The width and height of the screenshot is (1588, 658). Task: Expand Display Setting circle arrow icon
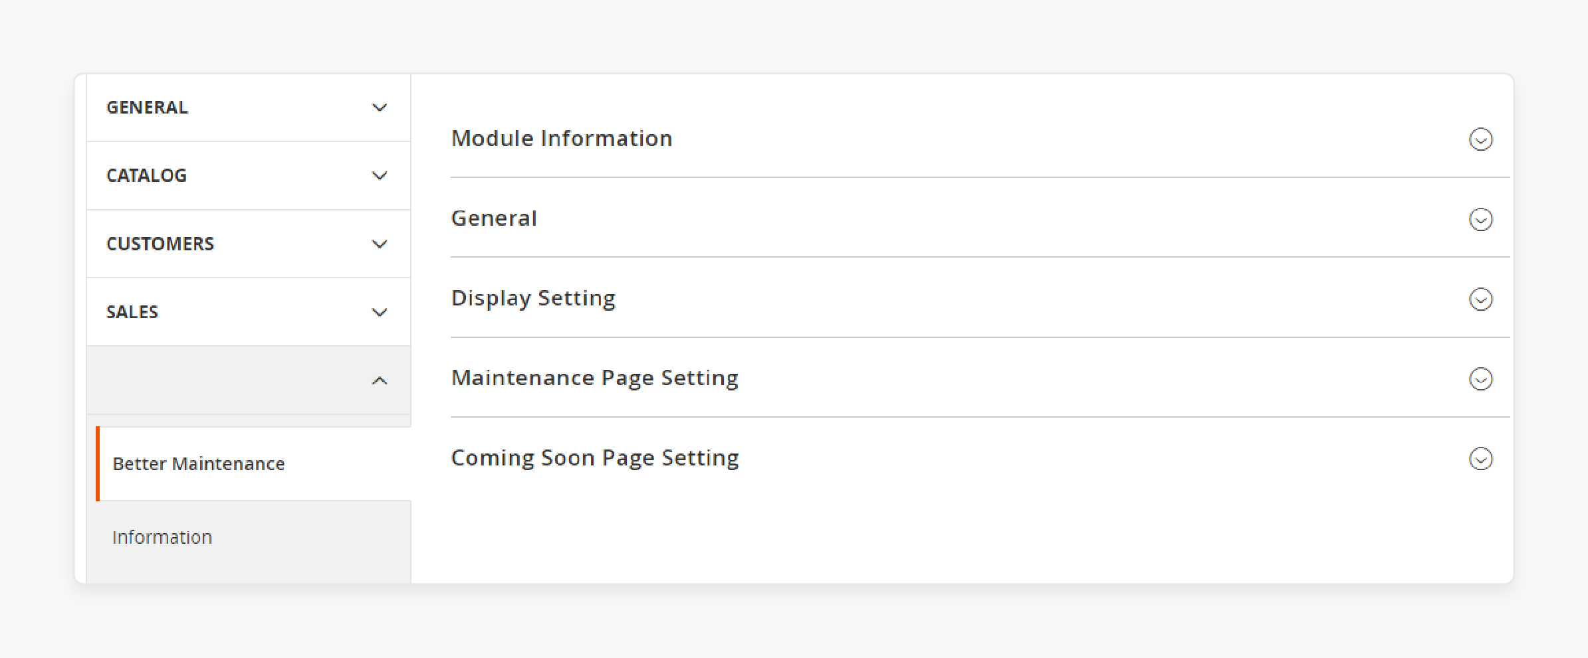pos(1480,299)
